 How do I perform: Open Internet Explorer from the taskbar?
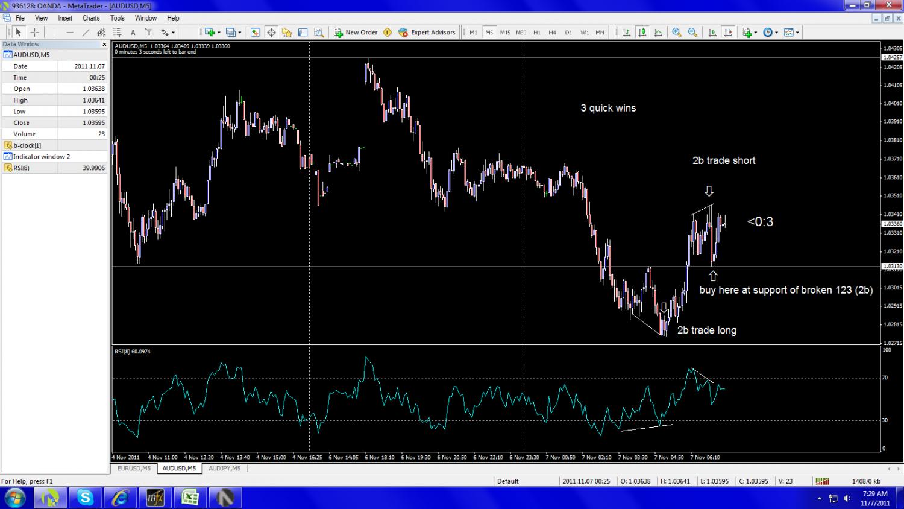[120, 498]
